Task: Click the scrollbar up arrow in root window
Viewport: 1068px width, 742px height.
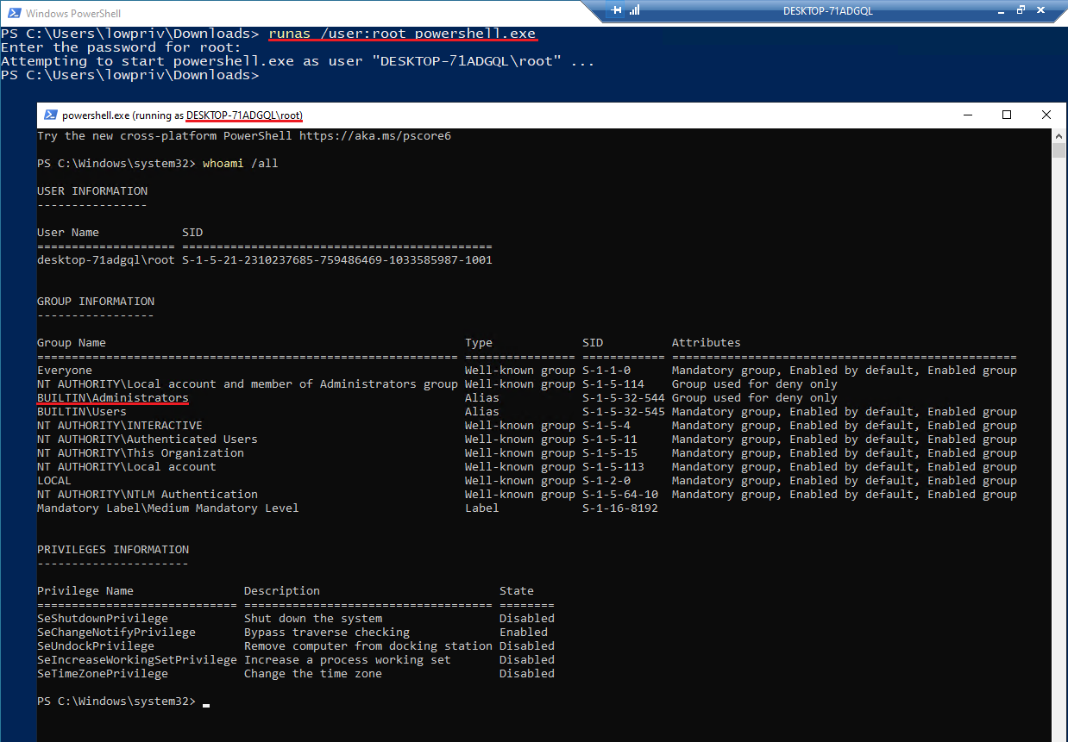Action: [x=1059, y=135]
